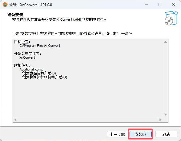Click the 准备安装 heading text
The height and width of the screenshot is (141, 181).
15,15
